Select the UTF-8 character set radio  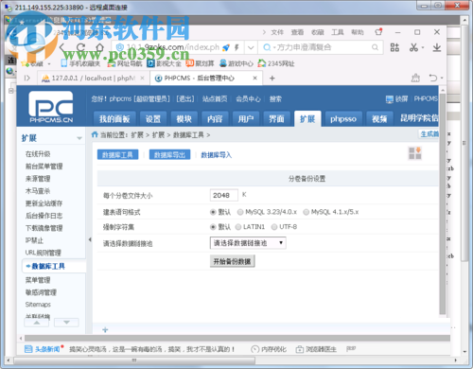click(x=274, y=227)
